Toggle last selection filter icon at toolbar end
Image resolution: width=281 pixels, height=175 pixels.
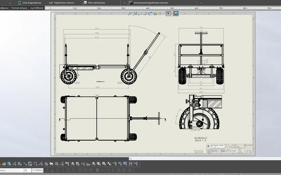coord(136,164)
